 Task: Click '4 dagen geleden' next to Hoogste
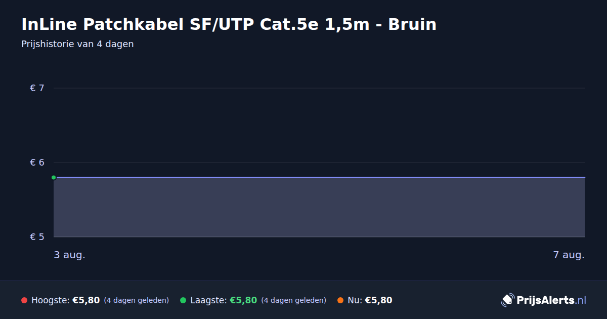[137, 300]
